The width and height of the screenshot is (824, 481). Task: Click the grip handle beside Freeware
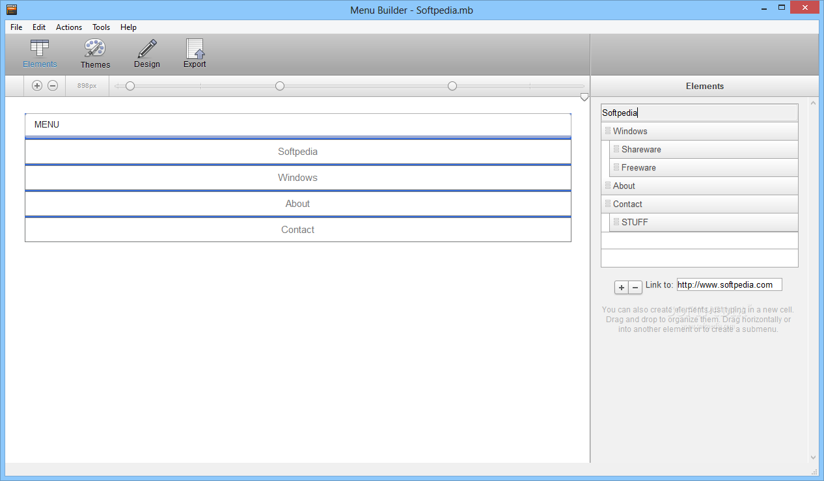click(x=616, y=167)
